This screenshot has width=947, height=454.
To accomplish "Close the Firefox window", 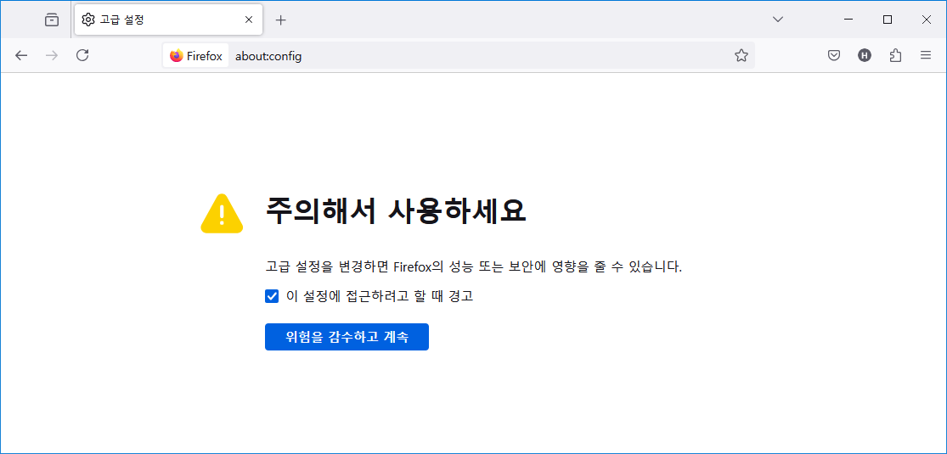I will [927, 20].
